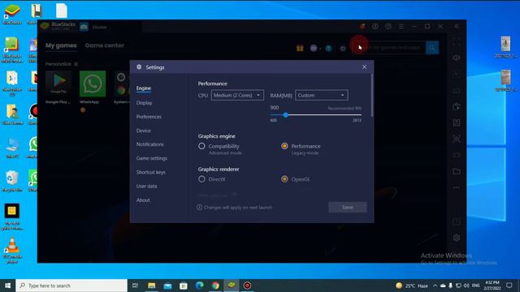
Task: Click the screenshot icon in BlueStacks sidebar
Action: pos(457,139)
